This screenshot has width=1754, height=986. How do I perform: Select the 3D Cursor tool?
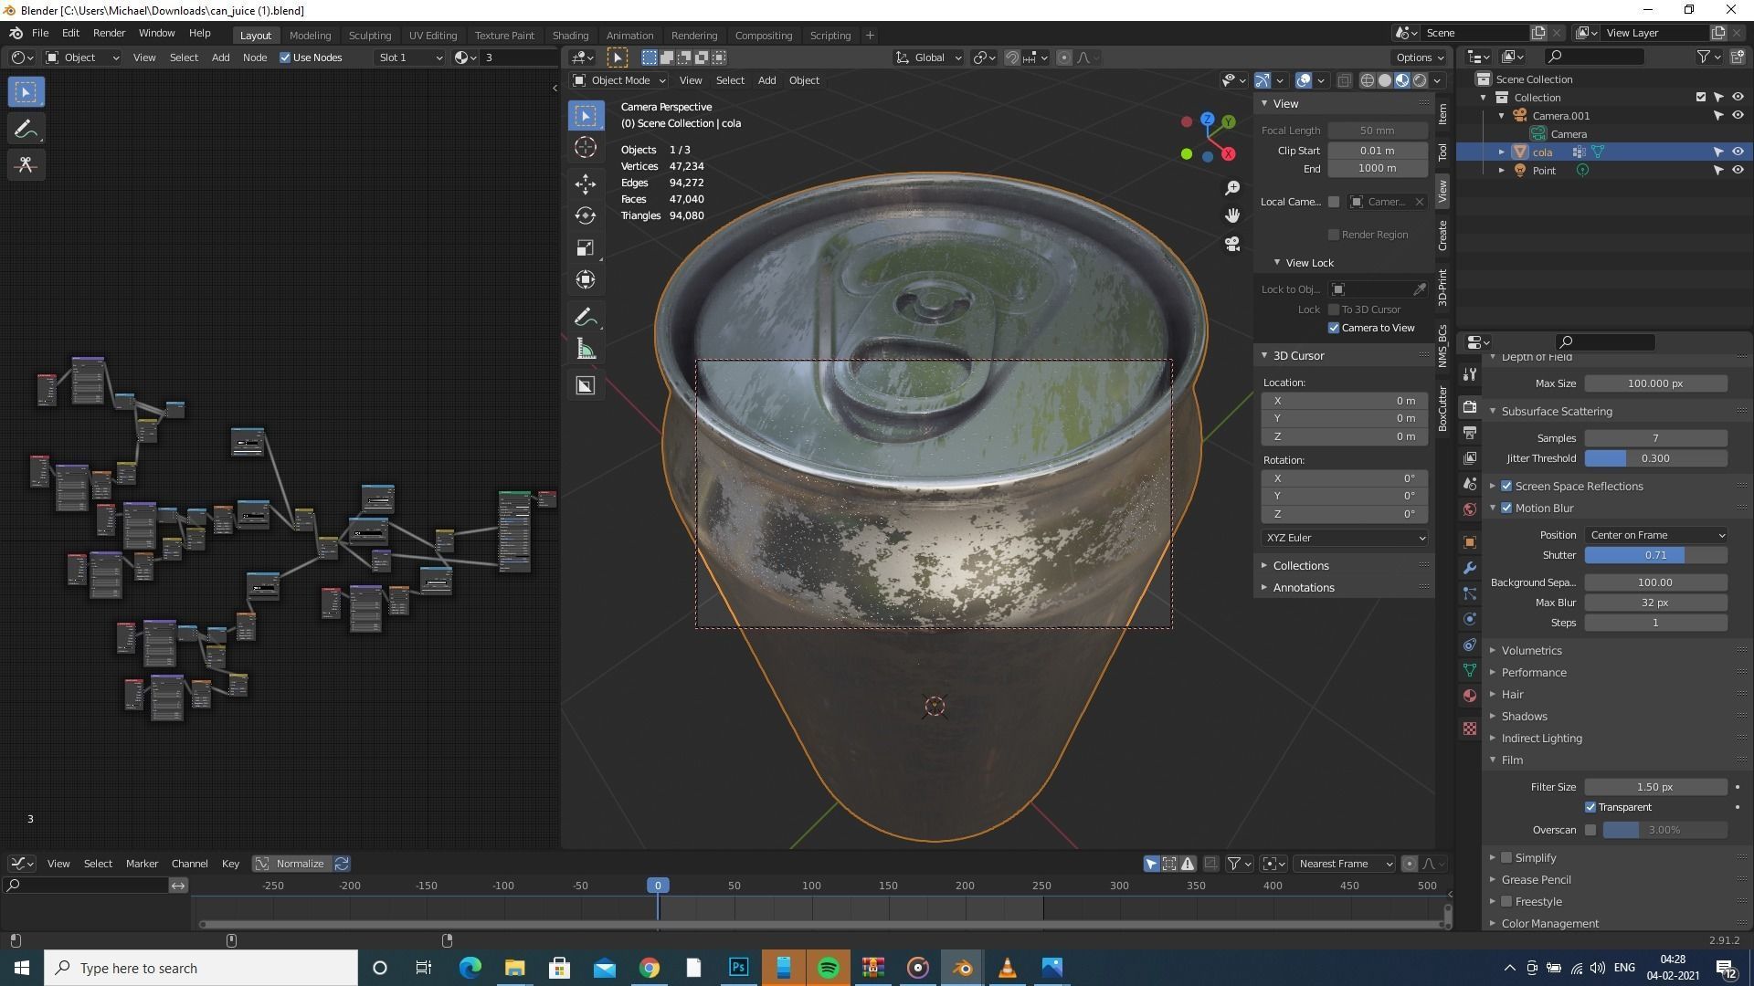[586, 147]
